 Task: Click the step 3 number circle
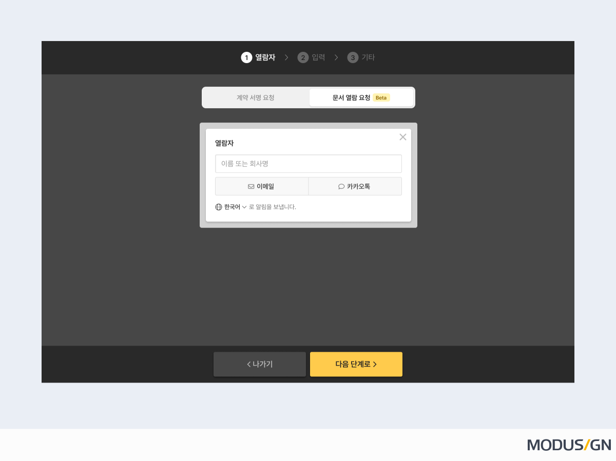(353, 57)
